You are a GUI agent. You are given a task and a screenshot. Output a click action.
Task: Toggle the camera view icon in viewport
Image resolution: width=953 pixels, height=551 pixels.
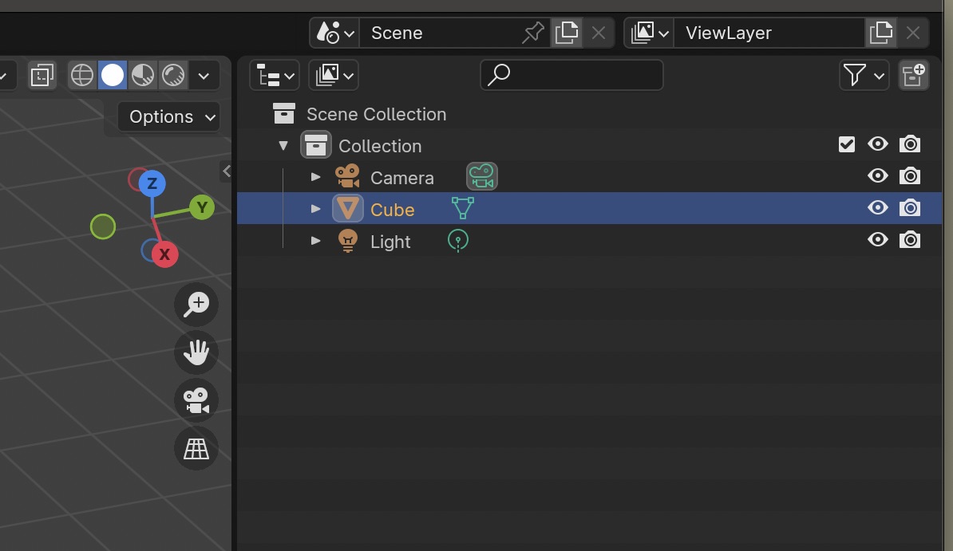pyautogui.click(x=196, y=400)
